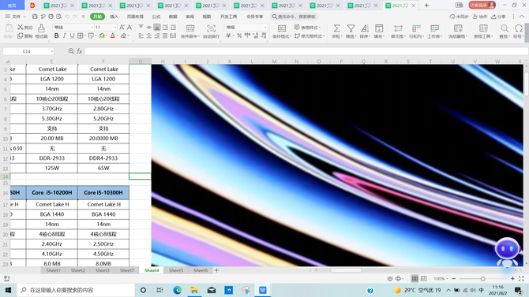This screenshot has width=529, height=297.
Task: Click the Share (分享) button
Action: click(499, 17)
